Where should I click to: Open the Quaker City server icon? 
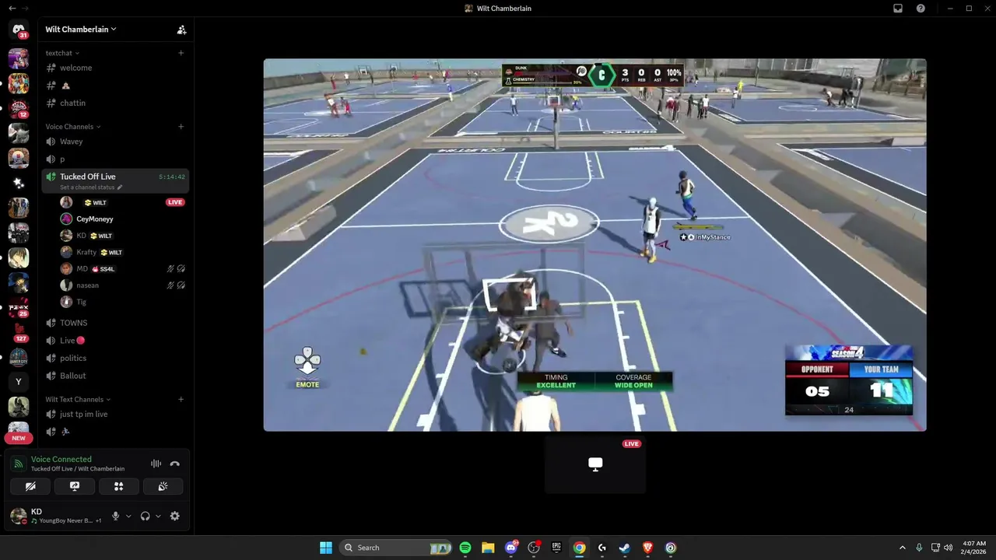(19, 357)
